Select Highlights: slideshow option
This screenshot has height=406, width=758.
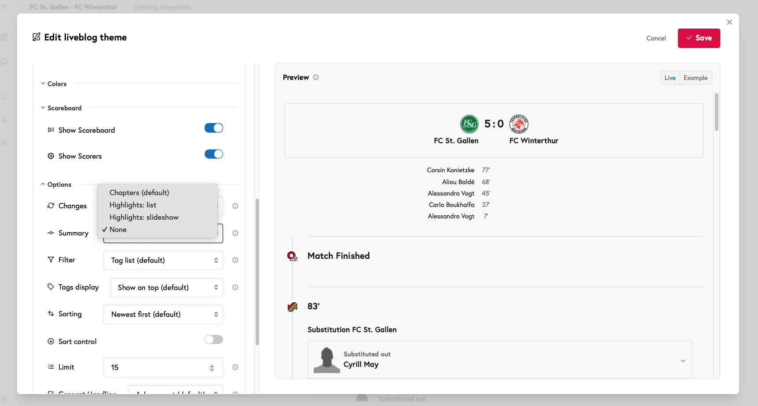coord(157,217)
